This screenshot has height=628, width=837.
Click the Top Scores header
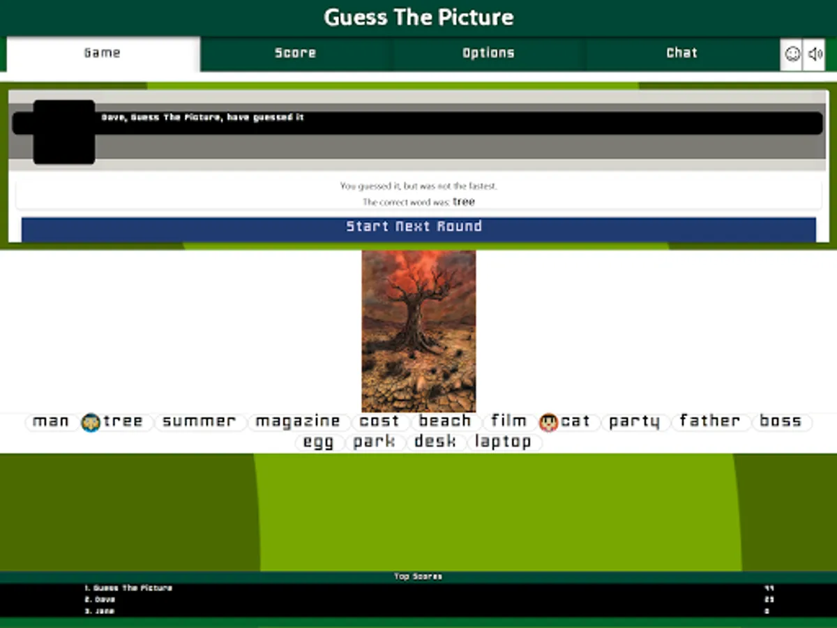click(x=418, y=577)
